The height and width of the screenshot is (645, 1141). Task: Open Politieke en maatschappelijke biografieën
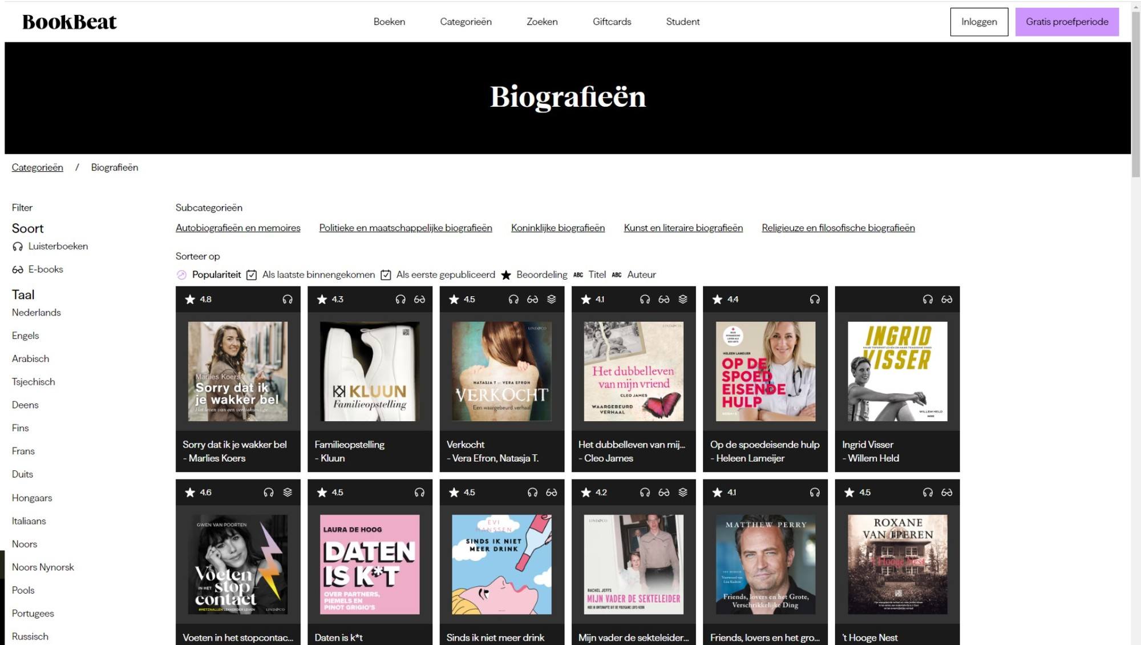click(406, 228)
